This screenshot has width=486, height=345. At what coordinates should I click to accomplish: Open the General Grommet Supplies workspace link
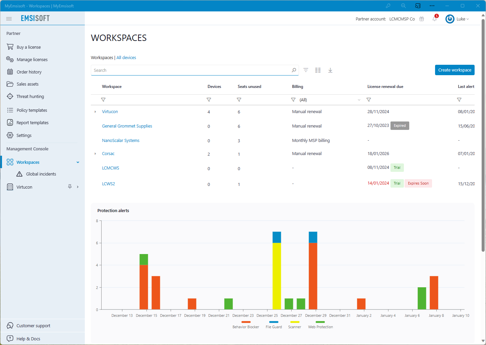click(127, 126)
